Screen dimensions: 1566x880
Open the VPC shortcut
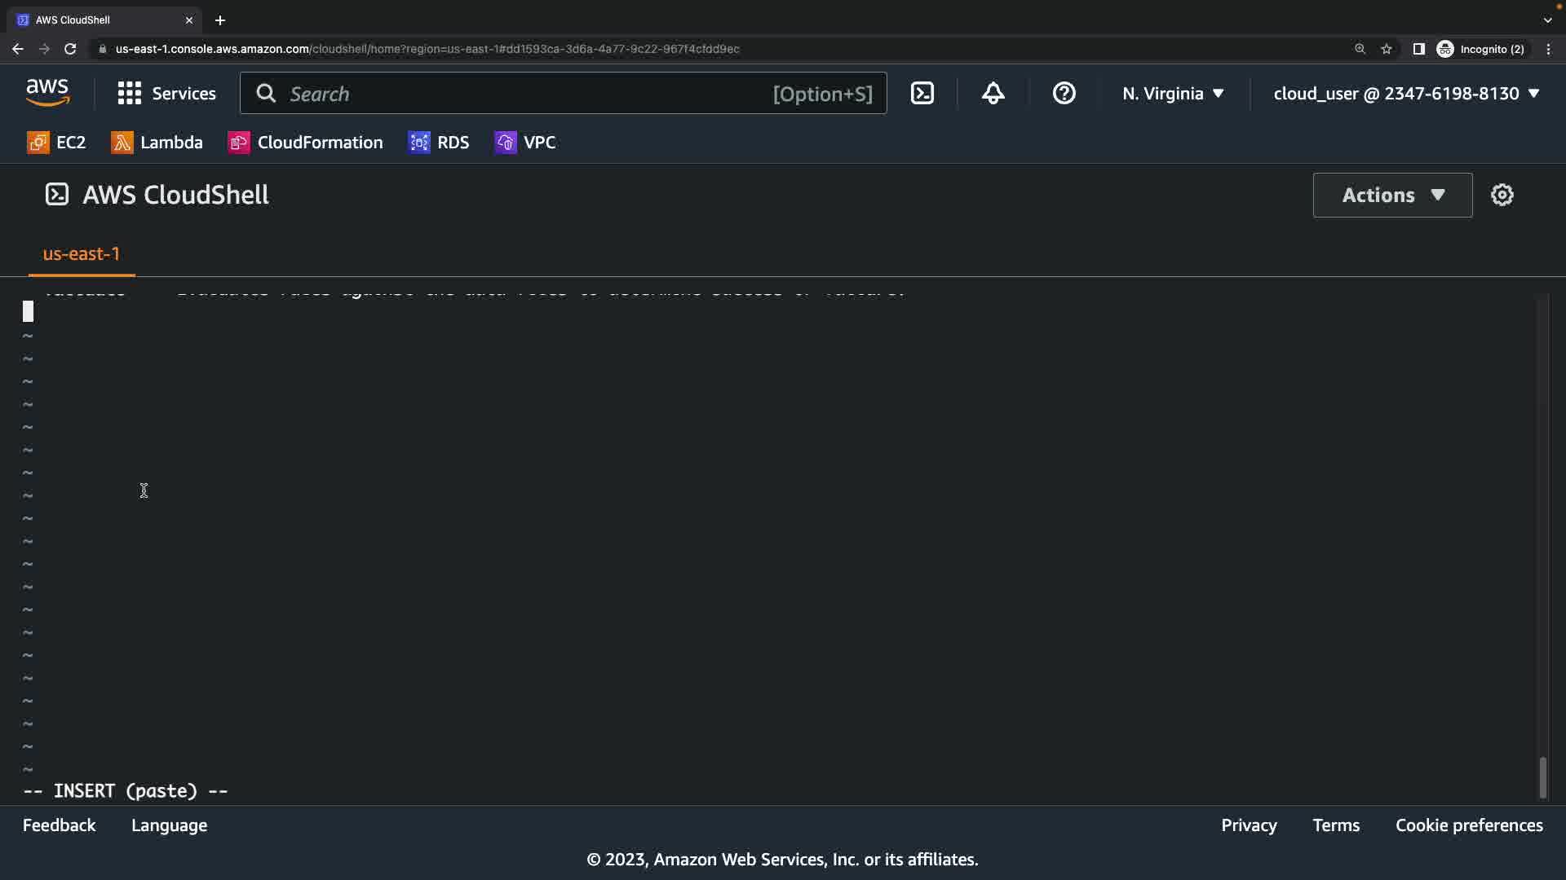tap(525, 143)
